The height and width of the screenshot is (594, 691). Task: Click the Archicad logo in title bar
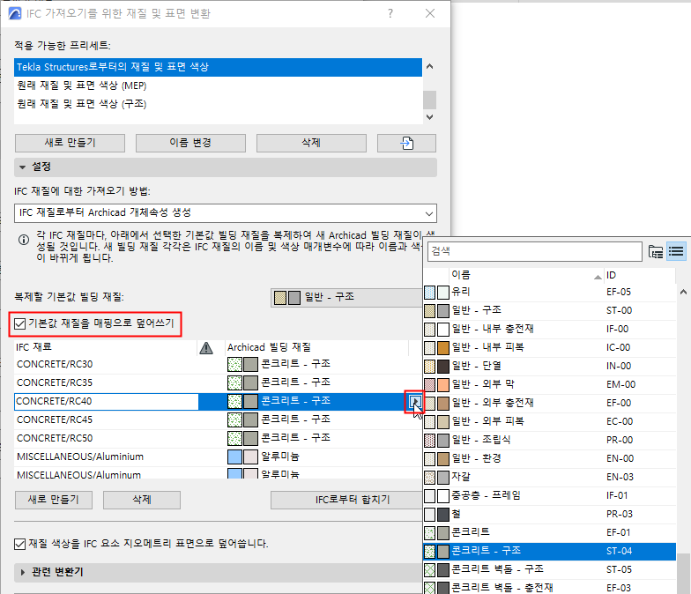[x=14, y=13]
